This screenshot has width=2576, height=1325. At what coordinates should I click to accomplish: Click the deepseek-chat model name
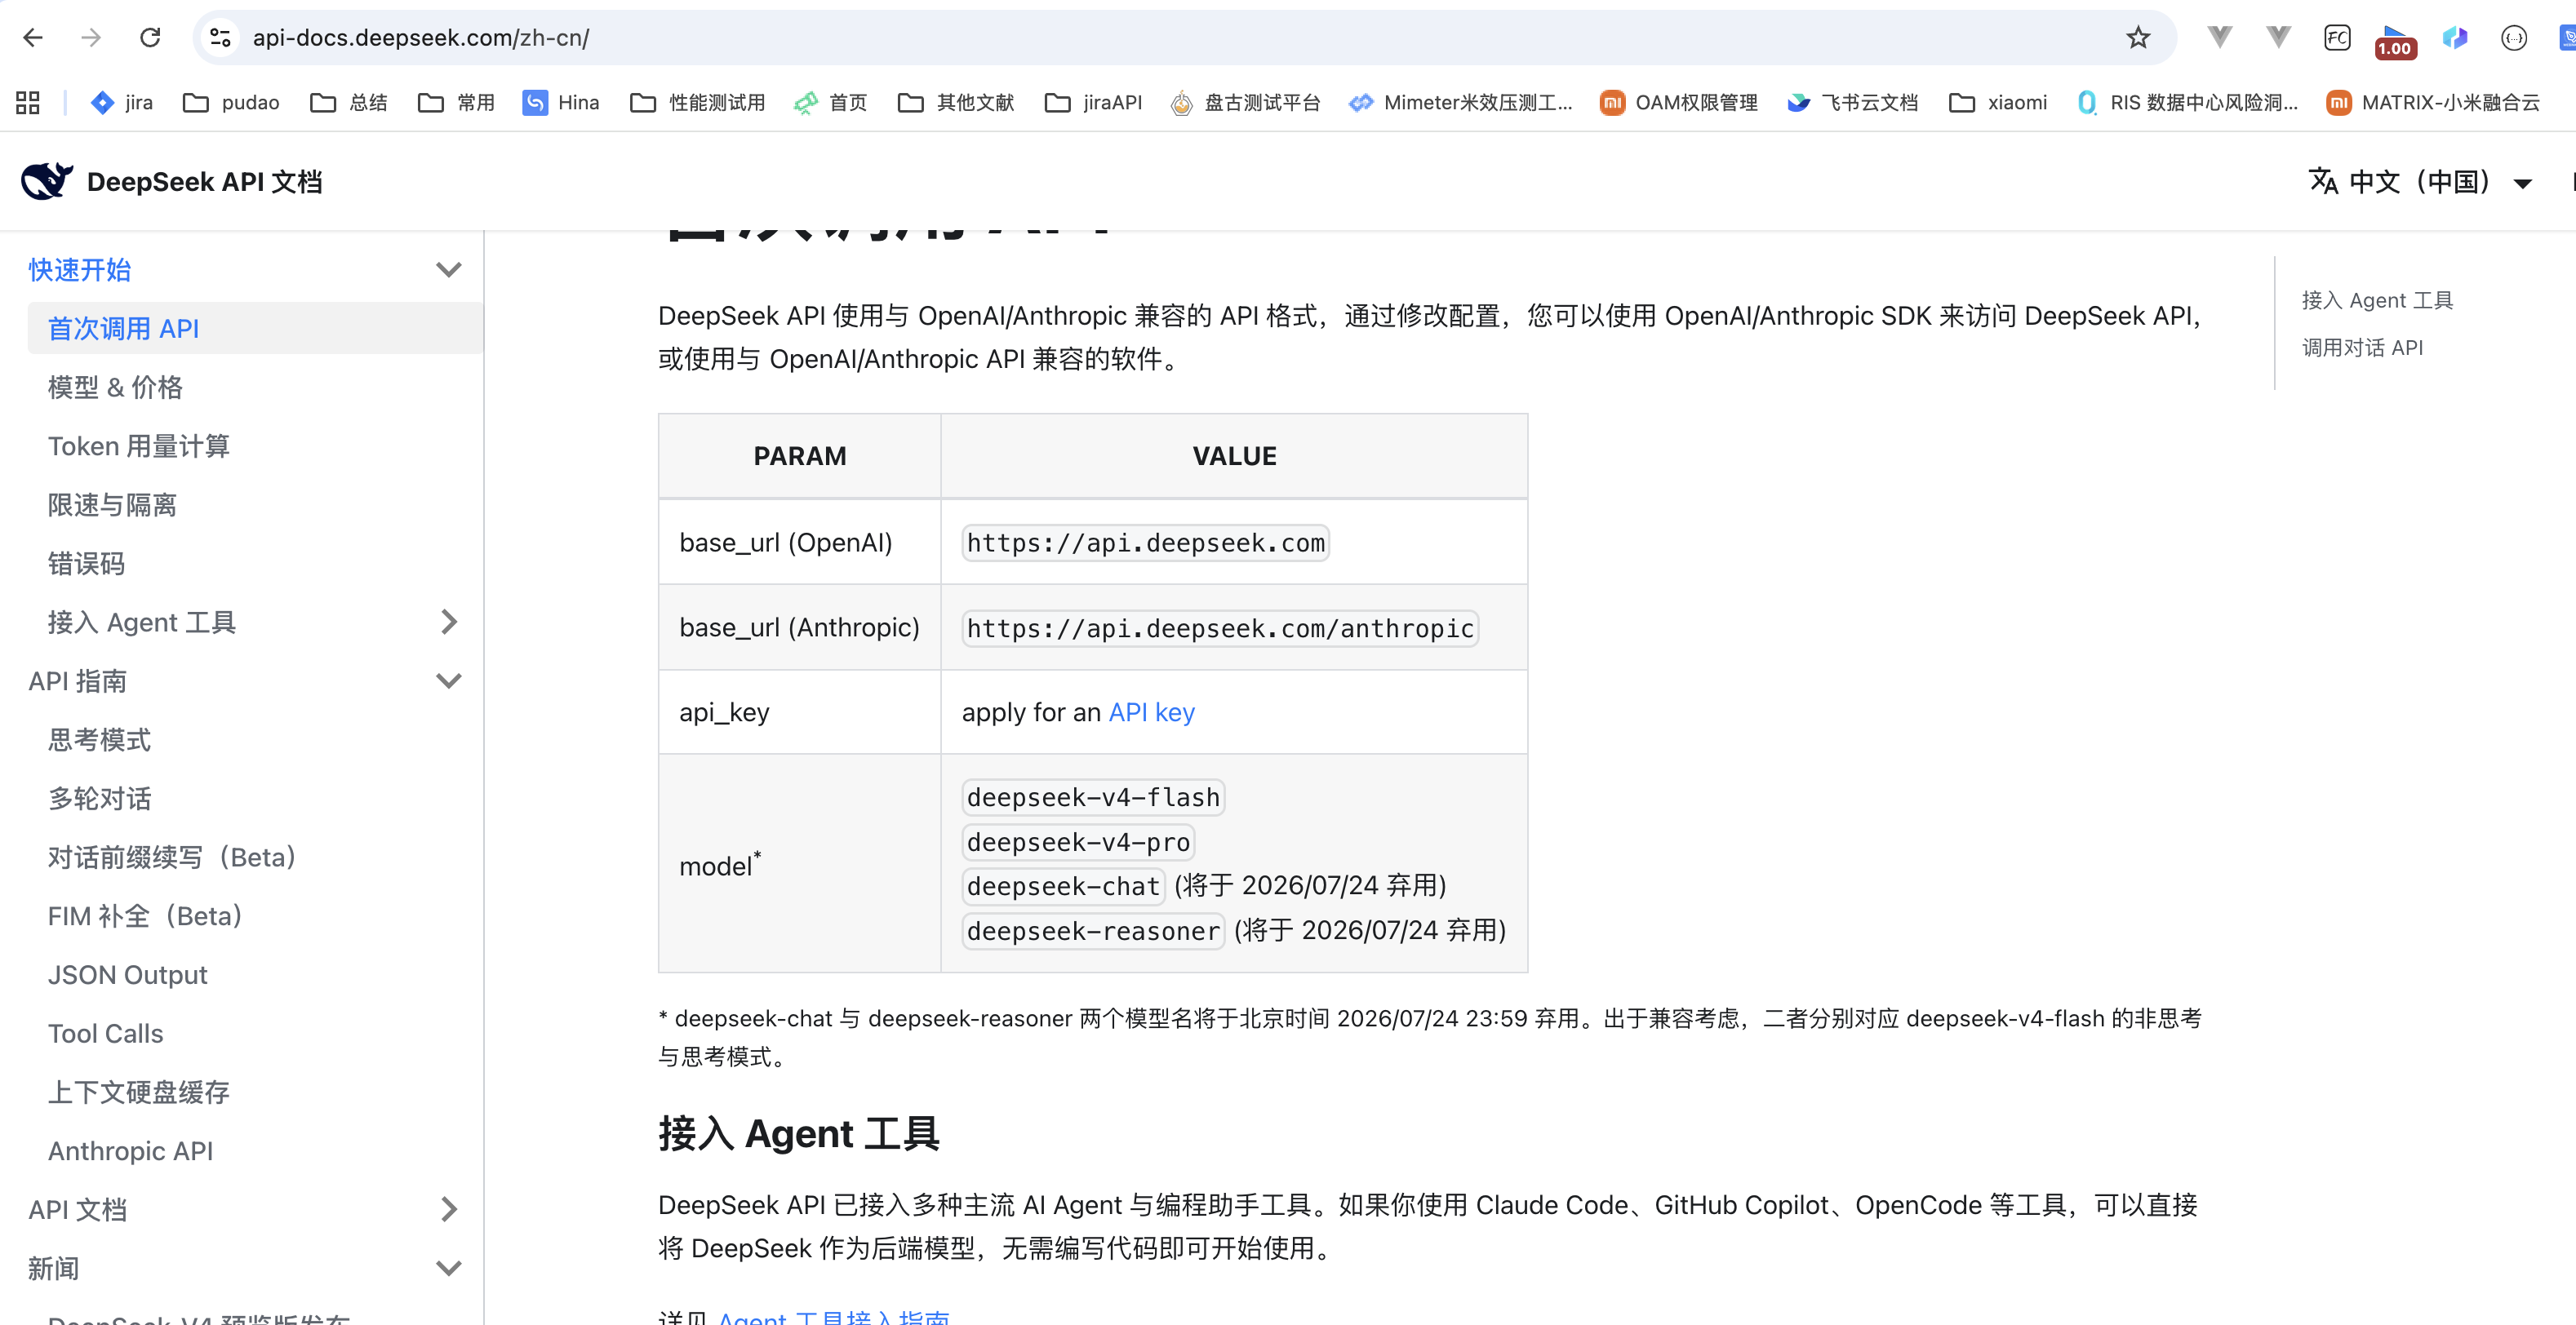point(1063,886)
